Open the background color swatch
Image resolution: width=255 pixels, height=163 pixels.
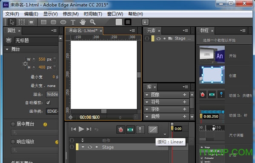[119, 22]
